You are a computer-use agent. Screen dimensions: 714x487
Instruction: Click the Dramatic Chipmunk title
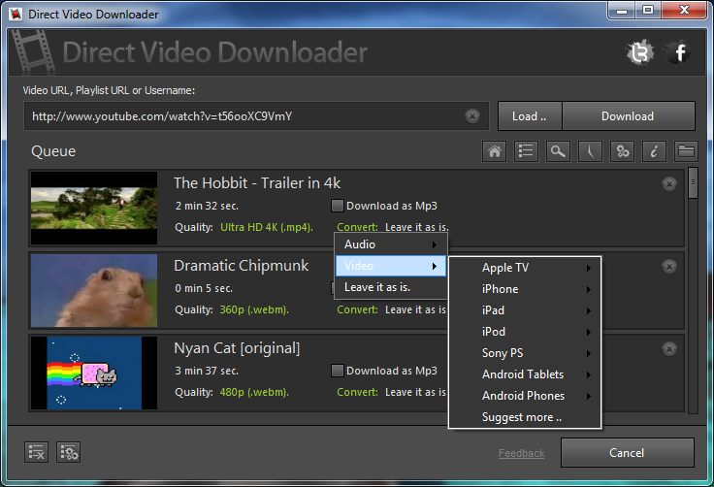pyautogui.click(x=242, y=266)
